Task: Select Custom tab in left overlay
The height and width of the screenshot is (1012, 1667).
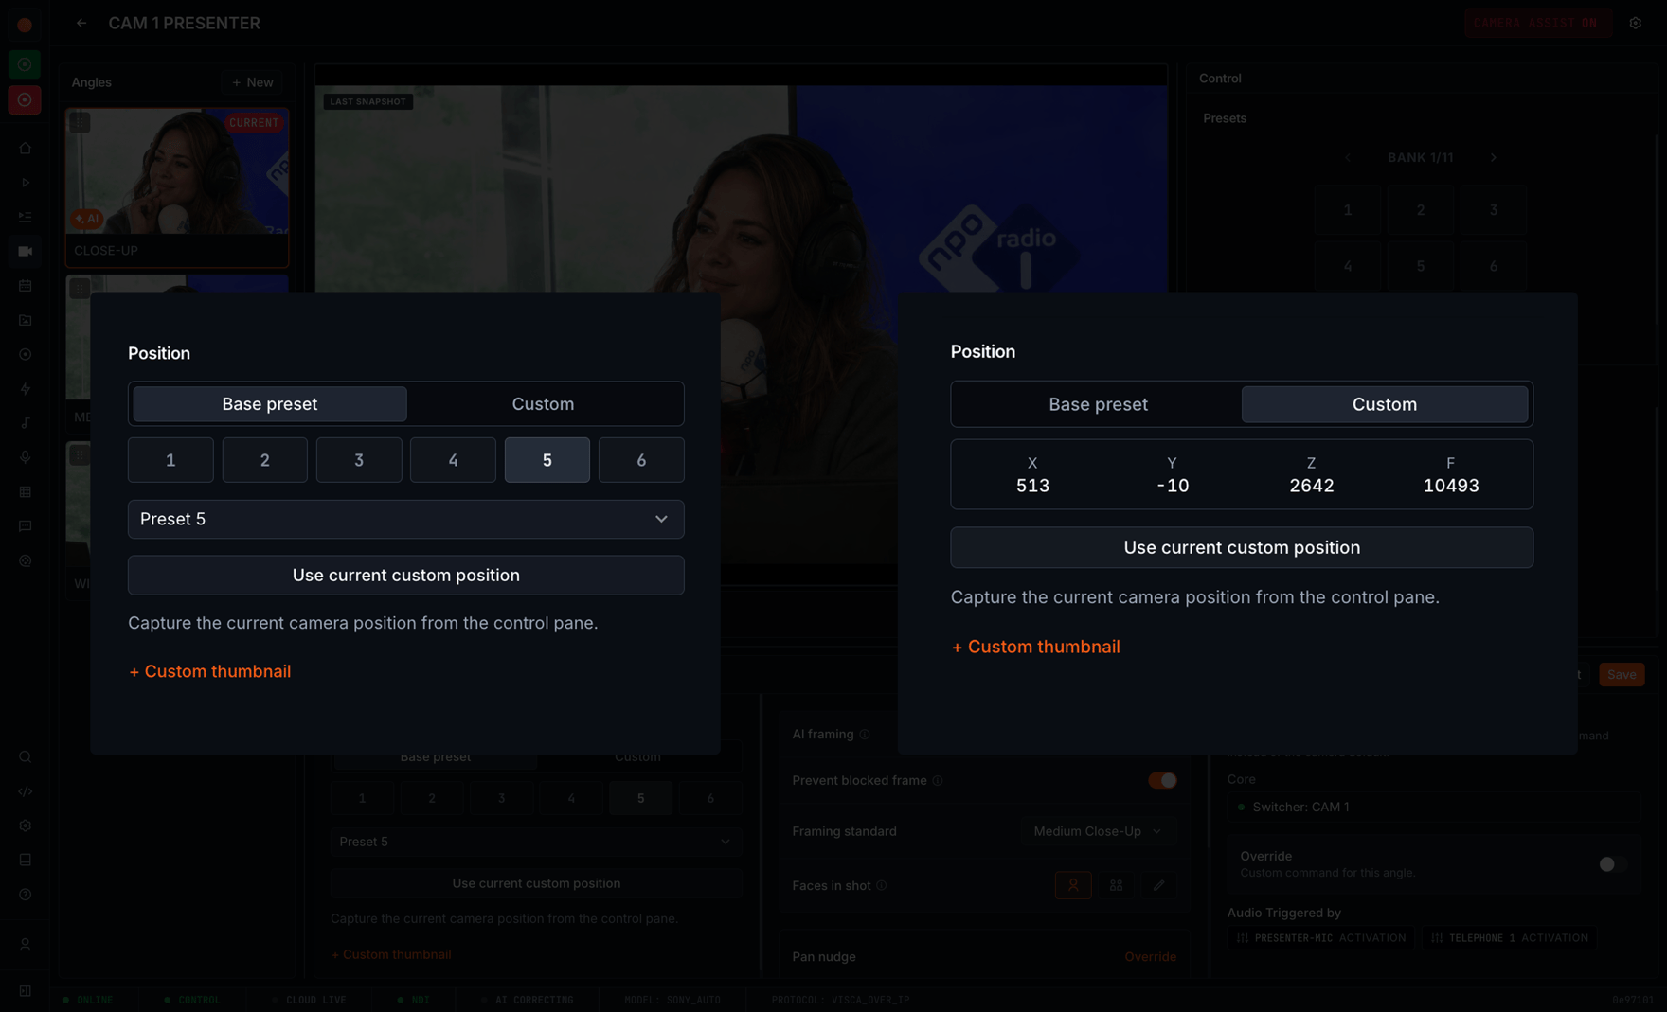Action: [x=543, y=404]
